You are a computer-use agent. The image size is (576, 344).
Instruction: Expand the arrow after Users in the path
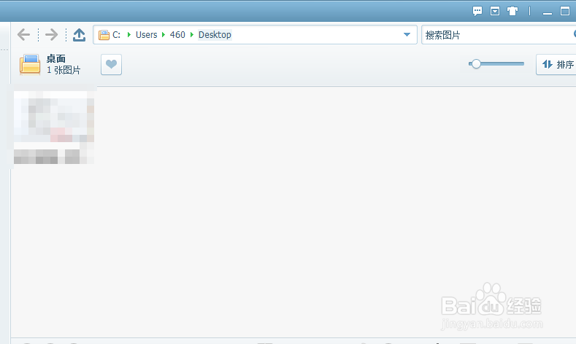[x=164, y=34]
